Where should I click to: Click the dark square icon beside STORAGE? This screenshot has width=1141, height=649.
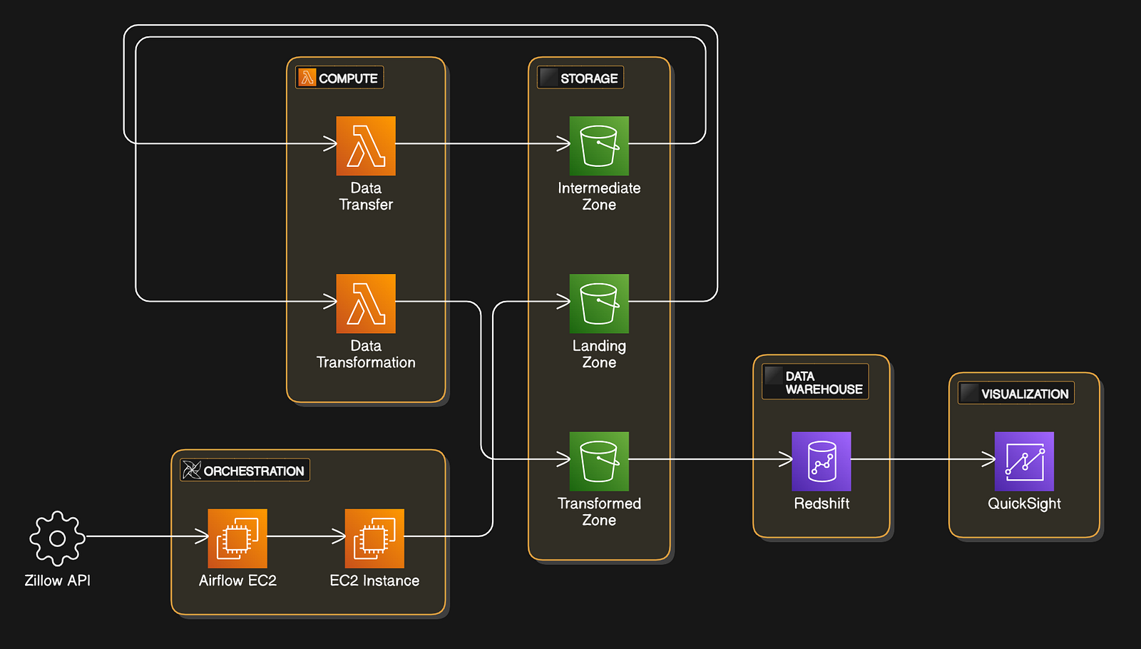click(549, 77)
